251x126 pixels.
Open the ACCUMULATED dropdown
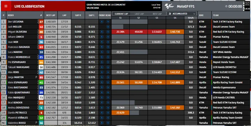(x=182, y=14)
